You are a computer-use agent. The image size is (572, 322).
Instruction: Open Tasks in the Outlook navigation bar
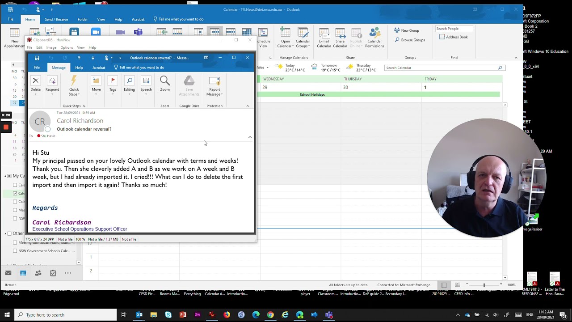pyautogui.click(x=53, y=273)
